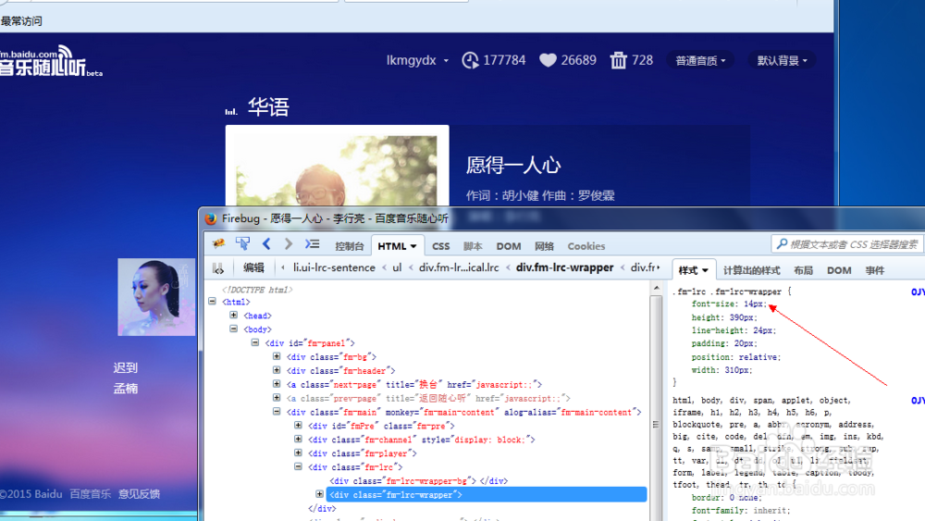
Task: Open the 控制台 console tab
Action: (350, 246)
